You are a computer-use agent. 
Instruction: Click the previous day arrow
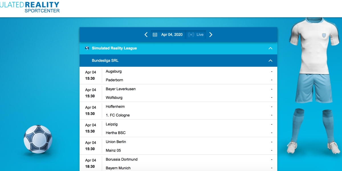pos(146,35)
